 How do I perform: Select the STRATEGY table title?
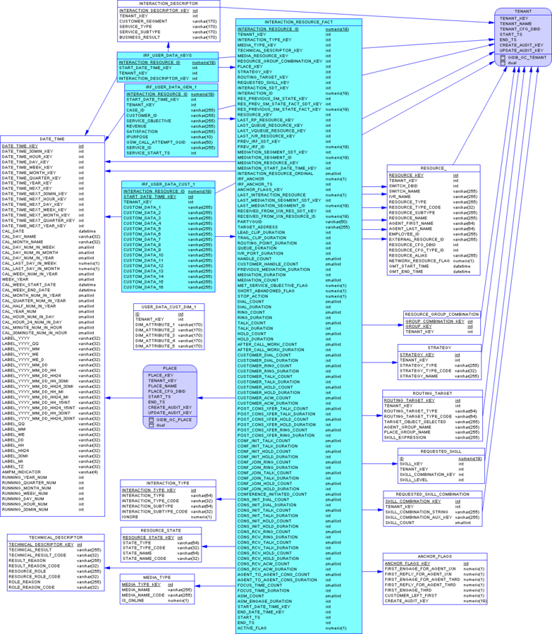tap(439, 348)
